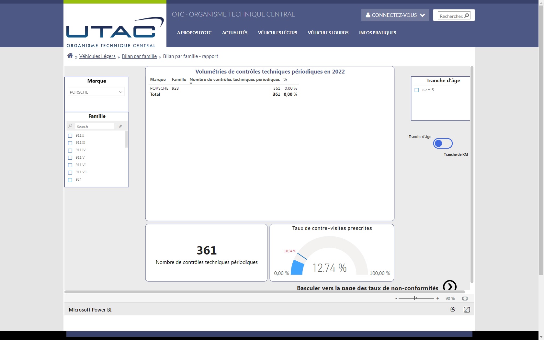Toggle the Tranche d'âge / Tranche de KM switch
The image size is (544, 340).
(443, 143)
